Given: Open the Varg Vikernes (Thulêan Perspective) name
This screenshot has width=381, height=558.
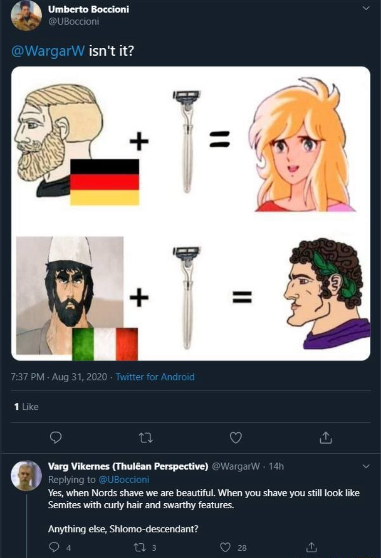Looking at the screenshot, I should pos(128,466).
